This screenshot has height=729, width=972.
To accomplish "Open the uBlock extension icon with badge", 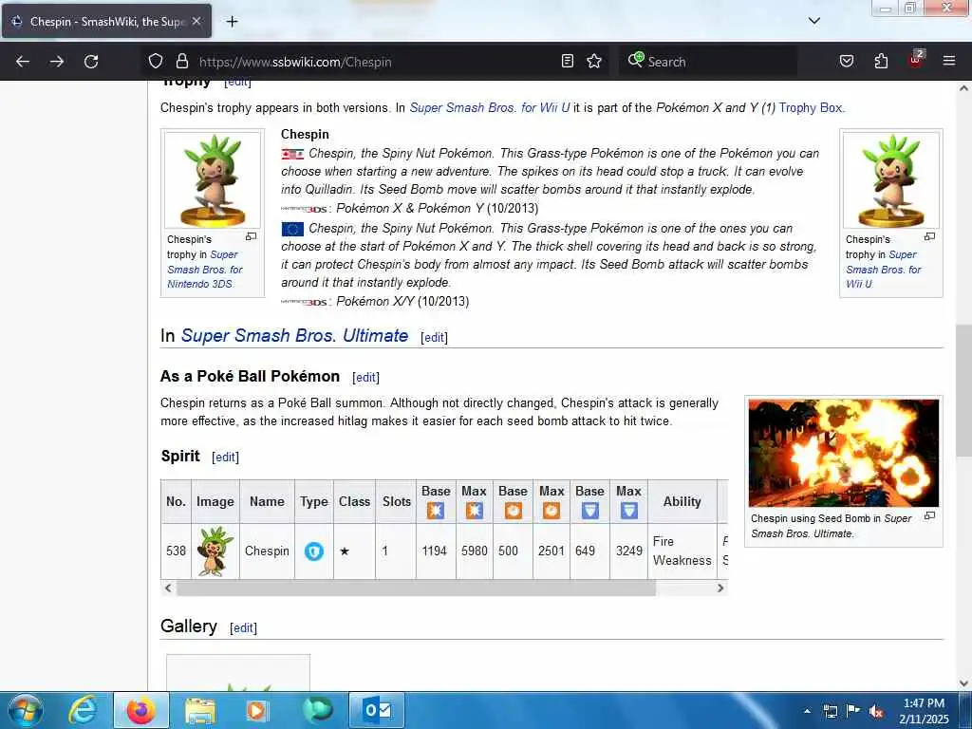I will pyautogui.click(x=916, y=60).
